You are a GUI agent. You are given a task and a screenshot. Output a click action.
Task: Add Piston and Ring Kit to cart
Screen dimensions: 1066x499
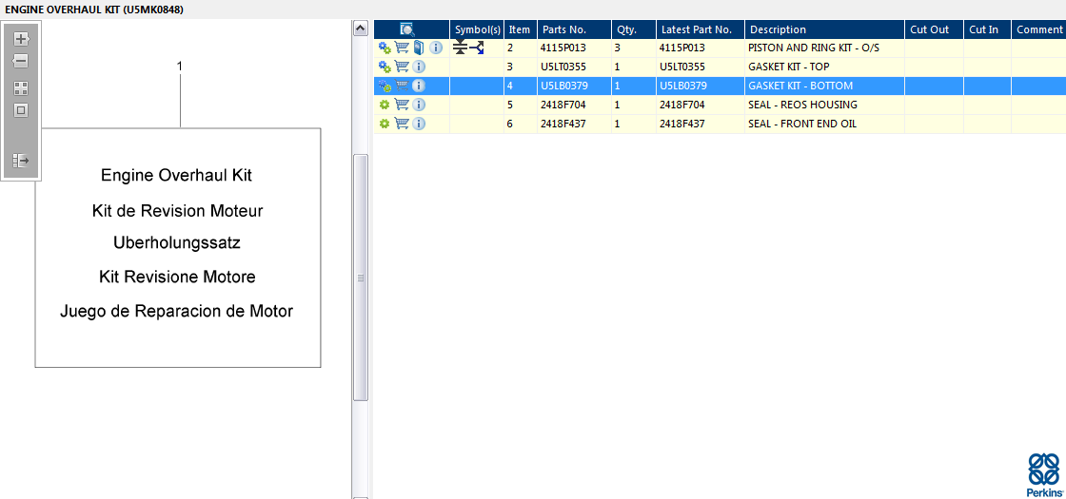[402, 48]
